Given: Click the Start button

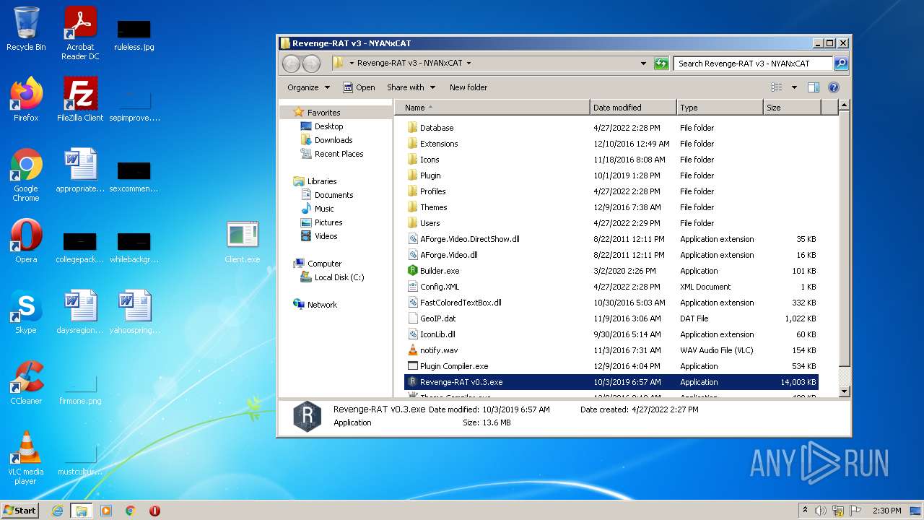Looking at the screenshot, I should click(20, 511).
